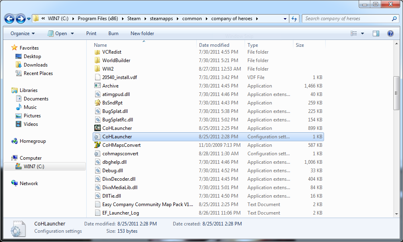Open the Videos library
This screenshot has height=242, width=403.
[31, 124]
